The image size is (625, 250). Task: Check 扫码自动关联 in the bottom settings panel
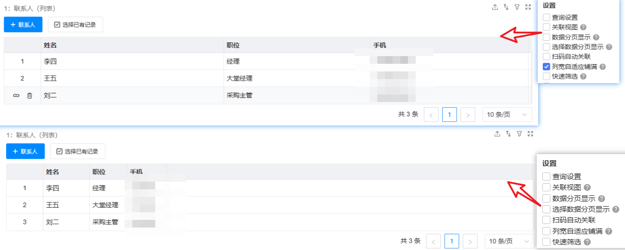click(x=546, y=220)
